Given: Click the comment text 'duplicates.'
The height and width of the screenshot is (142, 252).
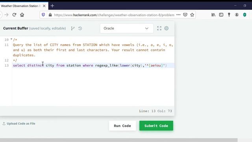Looking at the screenshot, I should [24, 55].
